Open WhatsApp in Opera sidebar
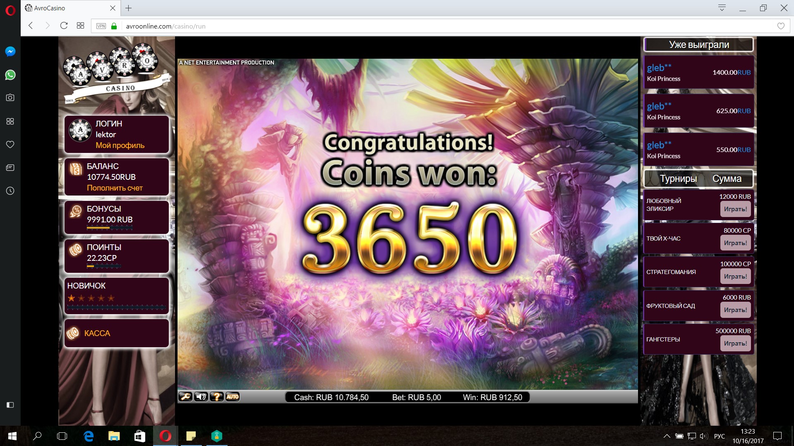 click(10, 75)
